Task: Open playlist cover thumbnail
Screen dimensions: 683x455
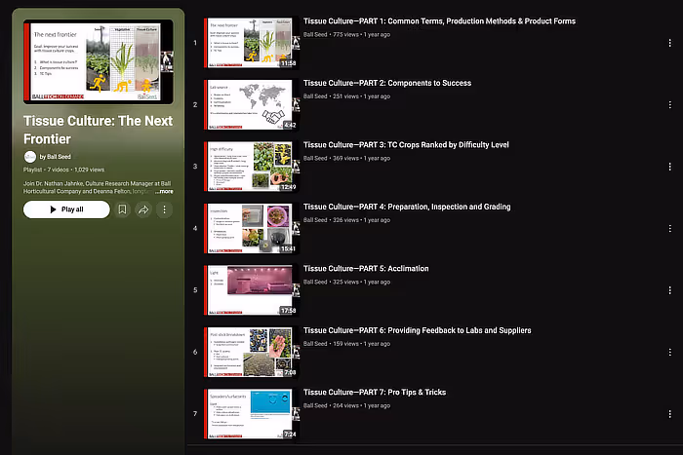Action: pos(99,61)
